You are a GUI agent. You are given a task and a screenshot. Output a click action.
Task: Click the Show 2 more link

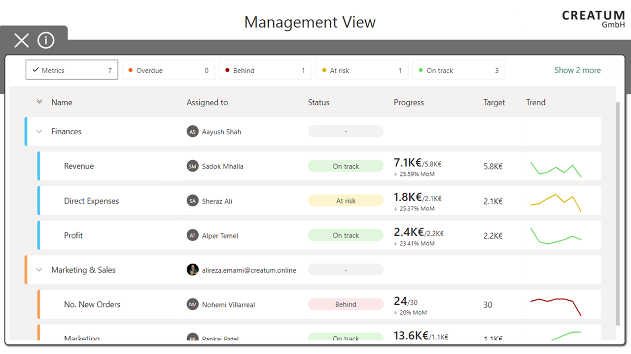pyautogui.click(x=577, y=70)
